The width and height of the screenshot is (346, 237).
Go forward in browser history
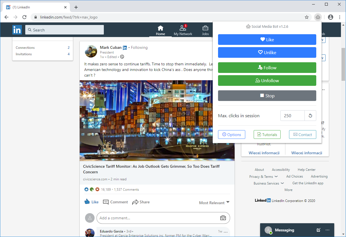click(15, 17)
